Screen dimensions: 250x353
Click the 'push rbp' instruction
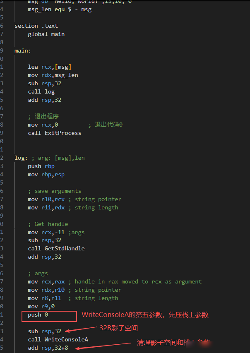(x=41, y=166)
